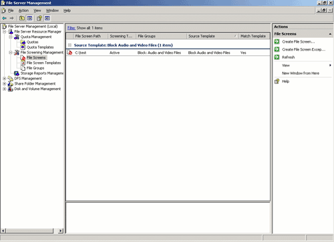Click the 'Block: Audio and Video Files' cell
334x242 pixels.
tap(159, 53)
